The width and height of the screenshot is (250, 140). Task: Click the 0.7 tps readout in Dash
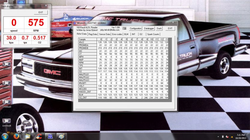click(x=25, y=38)
